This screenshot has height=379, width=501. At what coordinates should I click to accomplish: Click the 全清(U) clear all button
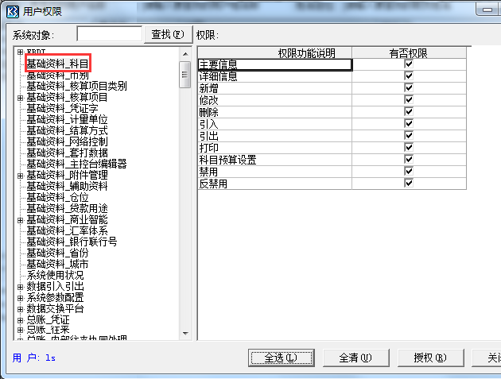(355, 358)
